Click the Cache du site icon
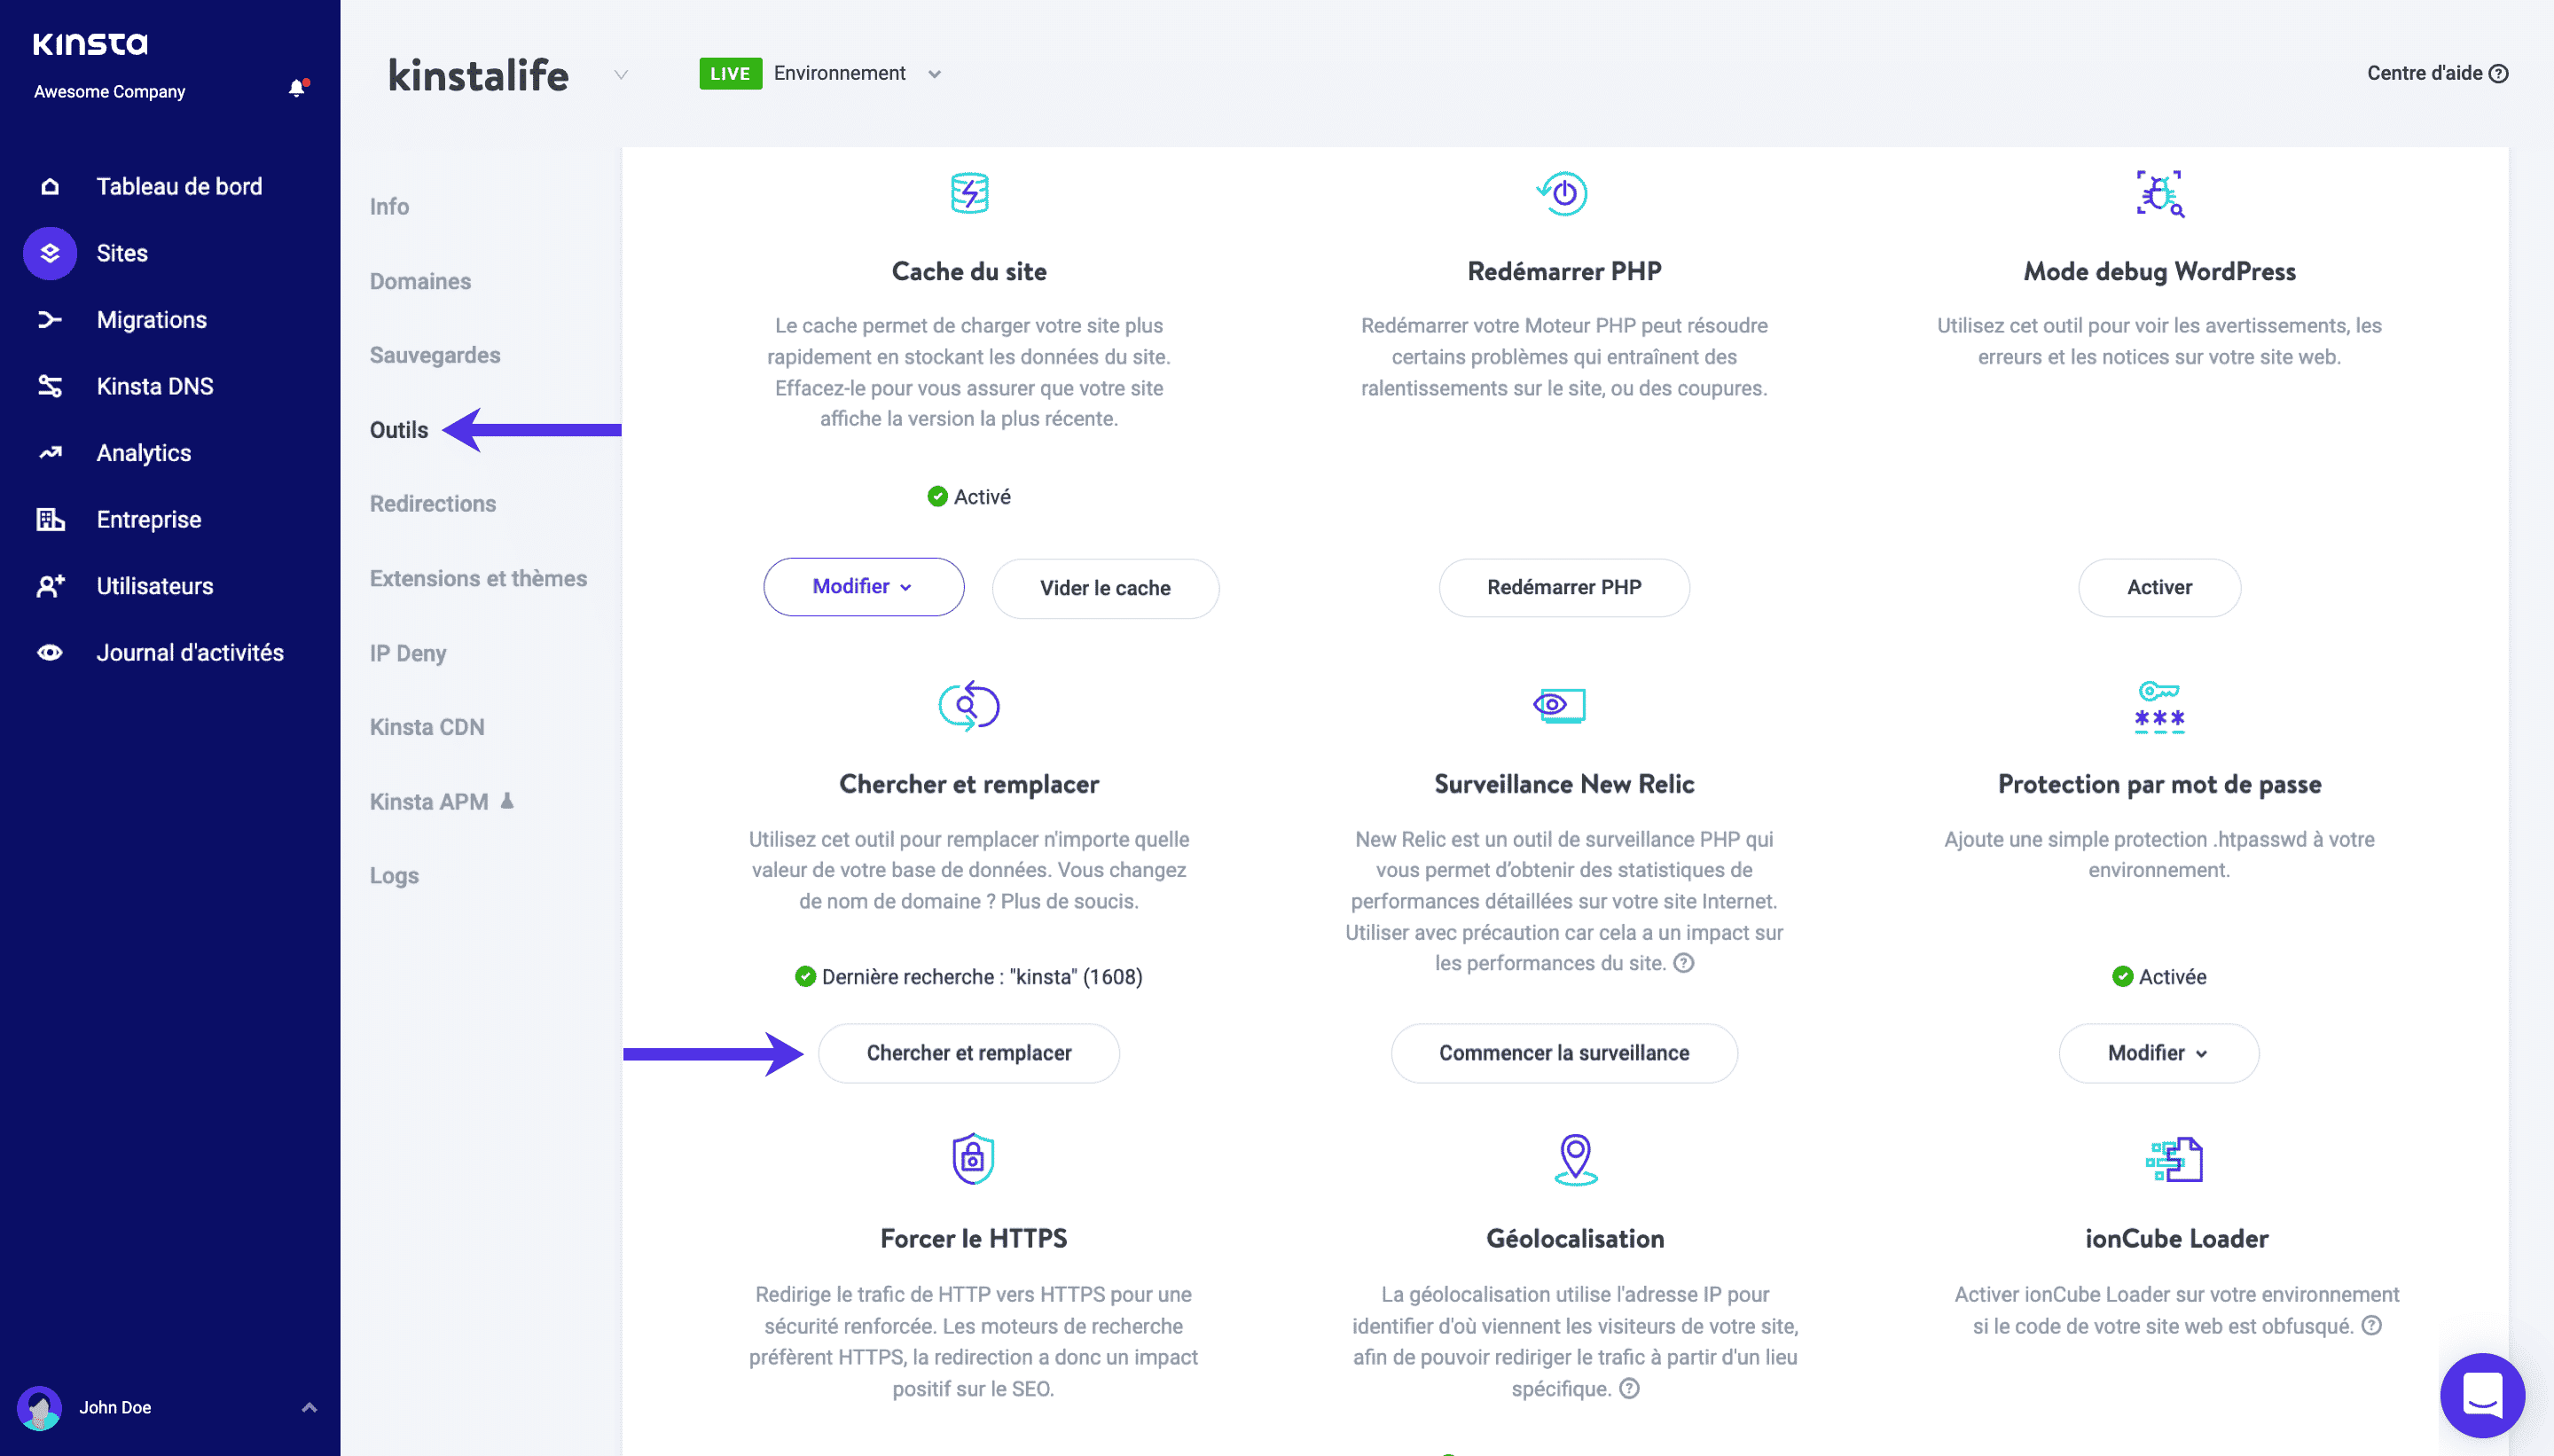 [x=968, y=195]
